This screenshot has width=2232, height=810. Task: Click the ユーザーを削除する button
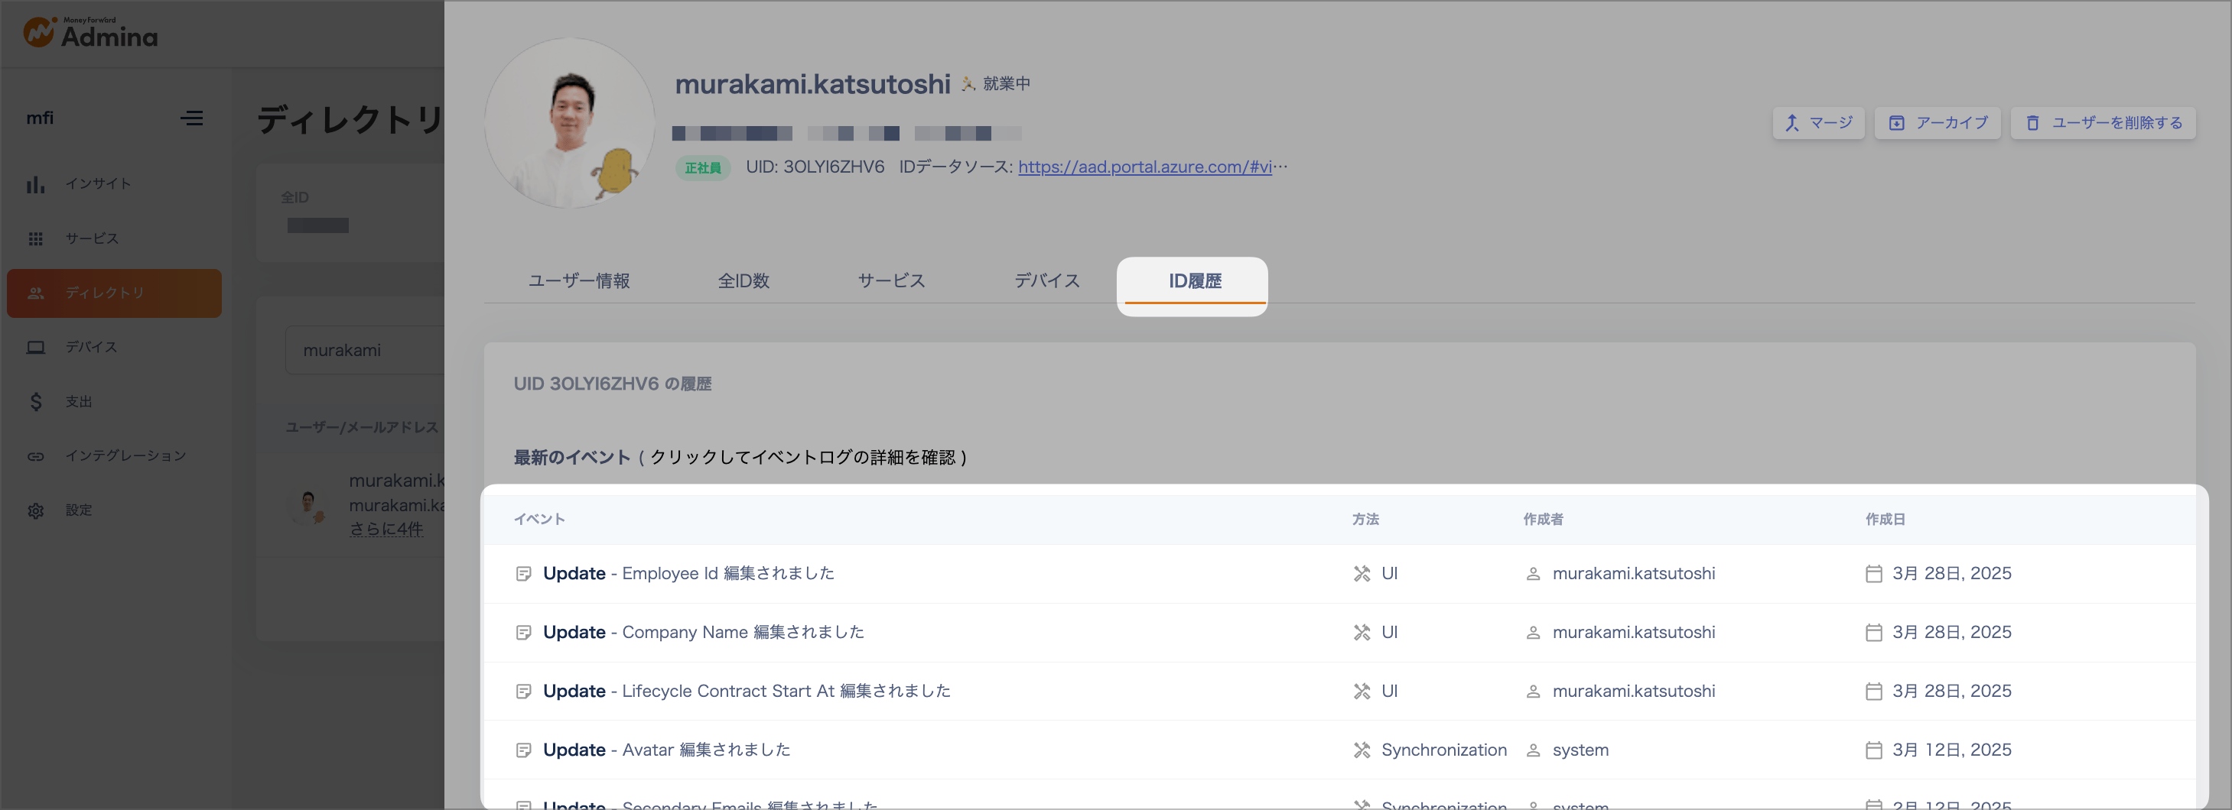[2103, 123]
